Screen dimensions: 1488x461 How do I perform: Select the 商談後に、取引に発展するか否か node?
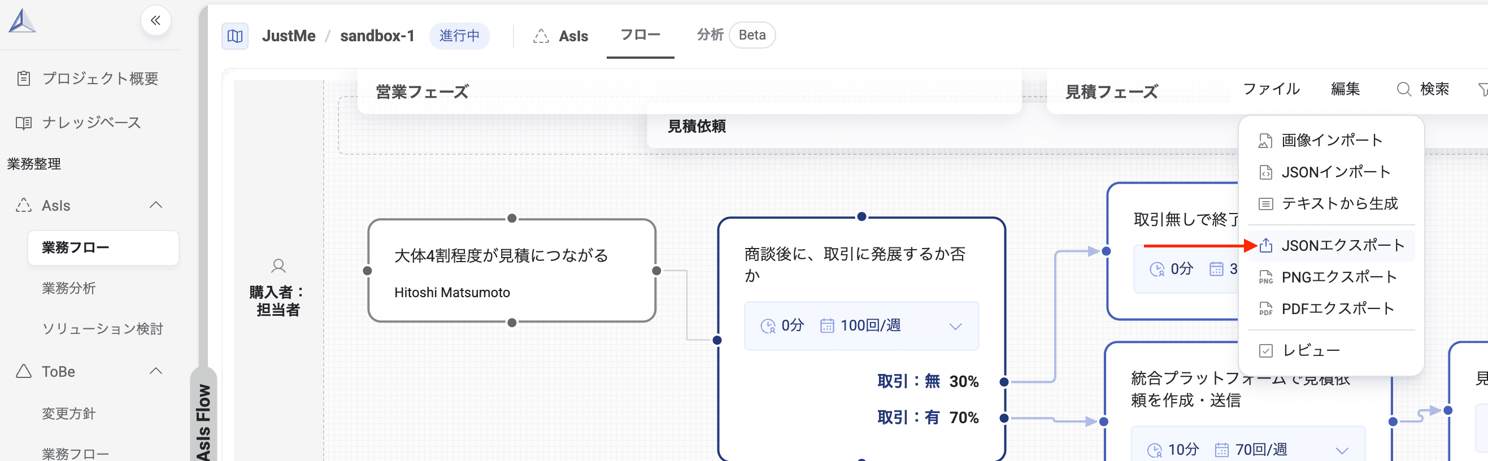[x=862, y=338]
